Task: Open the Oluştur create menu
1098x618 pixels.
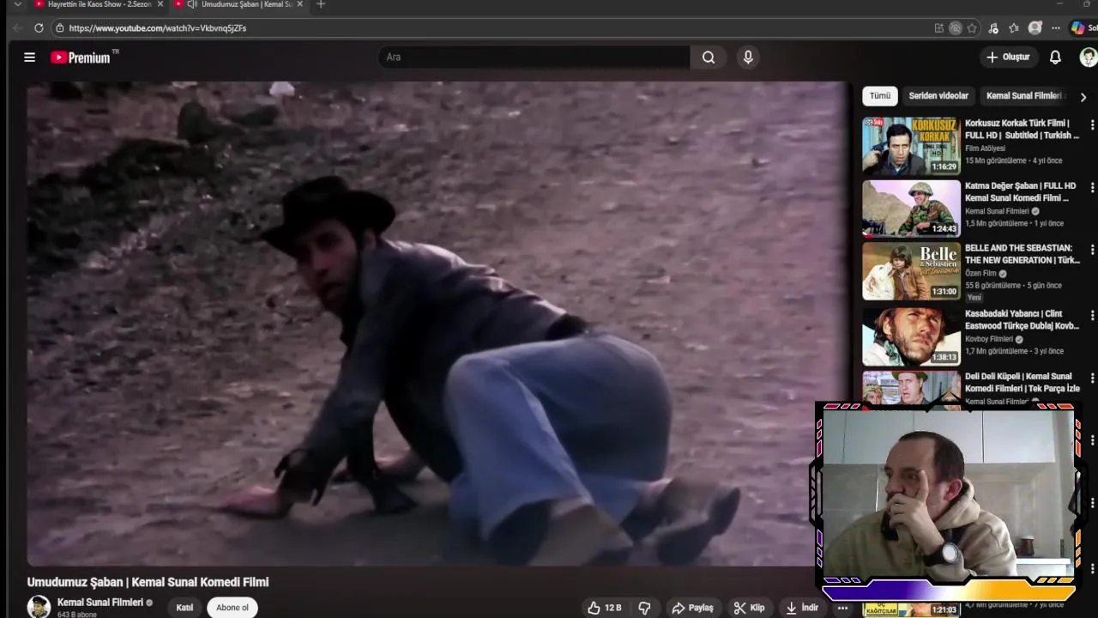Action: (1008, 58)
